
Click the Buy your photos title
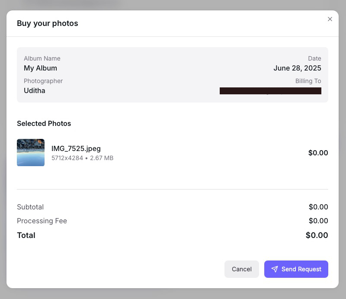pos(48,23)
